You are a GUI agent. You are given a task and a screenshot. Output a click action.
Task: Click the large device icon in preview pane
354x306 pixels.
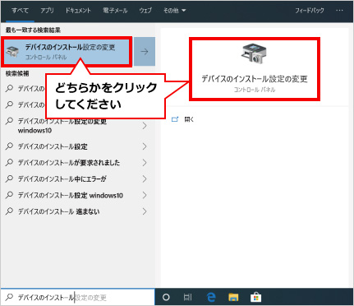[x=254, y=53]
